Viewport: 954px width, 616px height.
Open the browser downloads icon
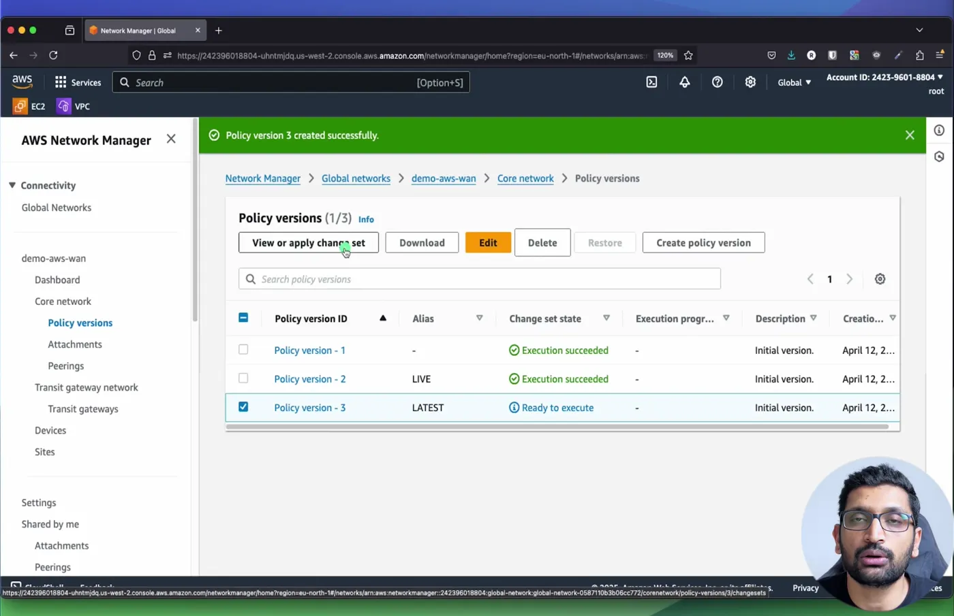pyautogui.click(x=791, y=55)
